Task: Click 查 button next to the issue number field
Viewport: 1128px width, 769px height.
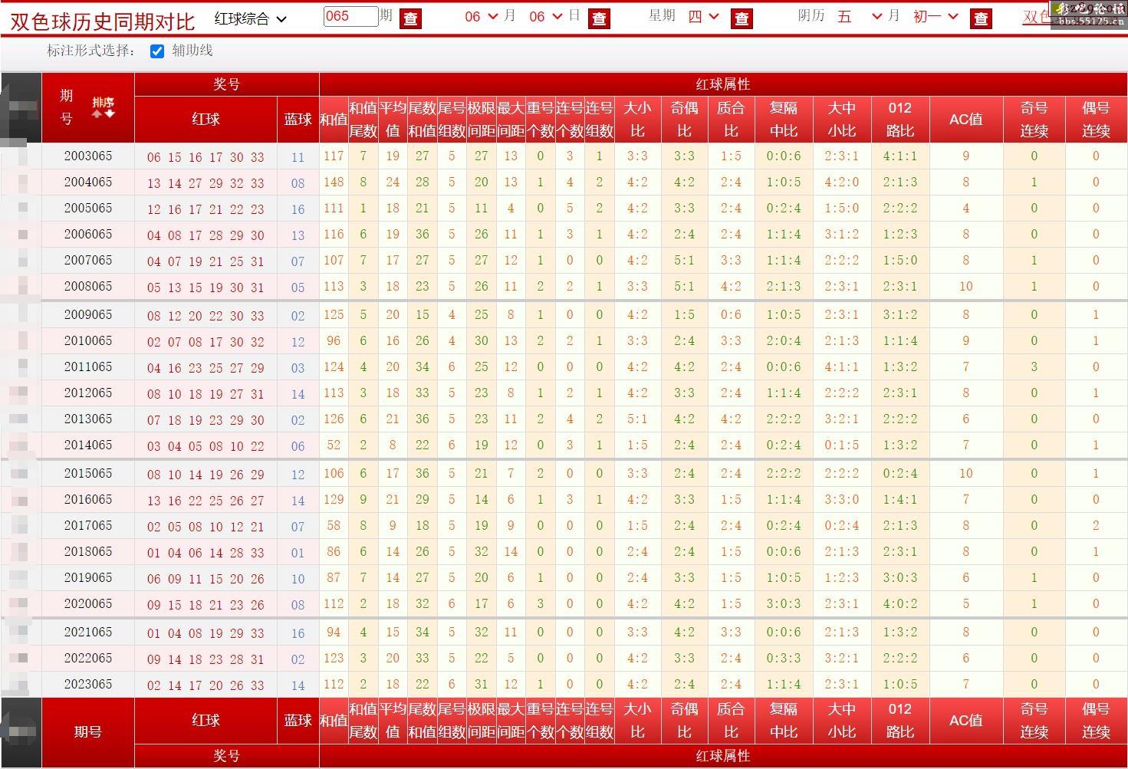Action: click(411, 18)
